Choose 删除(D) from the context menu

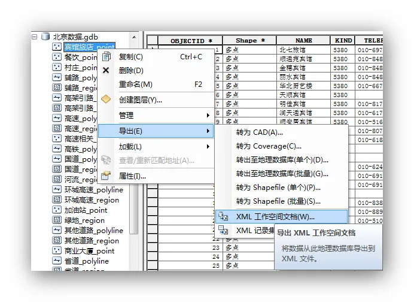[x=156, y=70]
